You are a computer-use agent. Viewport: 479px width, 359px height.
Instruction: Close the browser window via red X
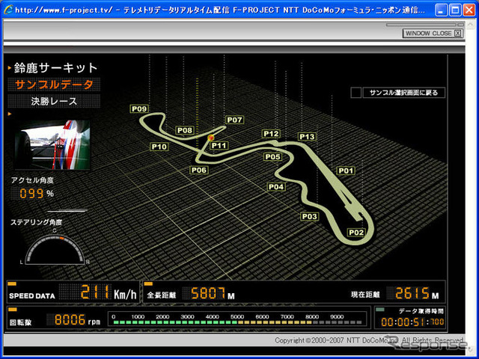(469, 10)
